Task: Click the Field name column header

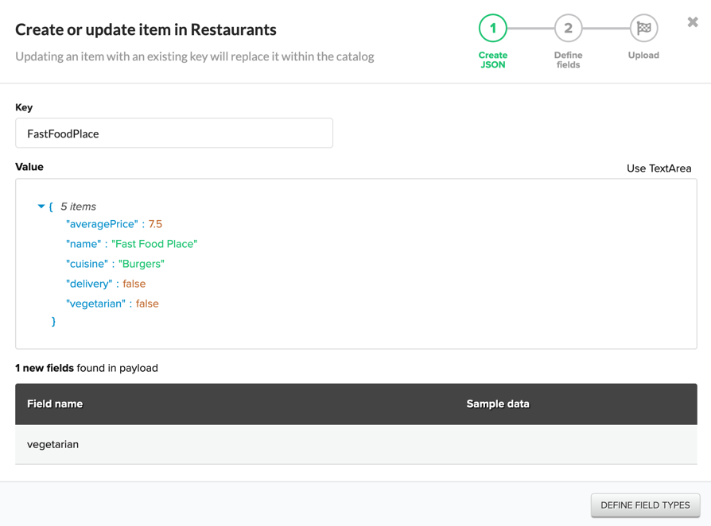Action: click(55, 404)
